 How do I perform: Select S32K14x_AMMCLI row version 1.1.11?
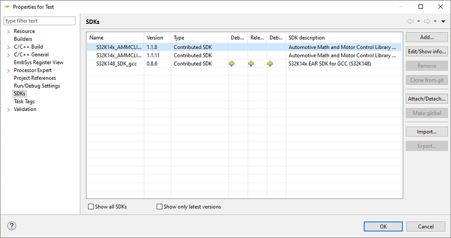point(244,55)
